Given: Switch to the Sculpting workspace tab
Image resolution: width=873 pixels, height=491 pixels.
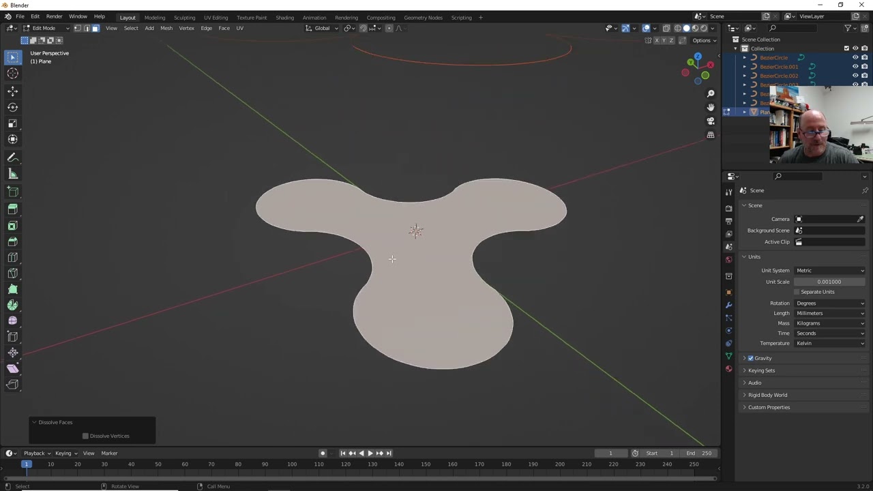Looking at the screenshot, I should (184, 17).
